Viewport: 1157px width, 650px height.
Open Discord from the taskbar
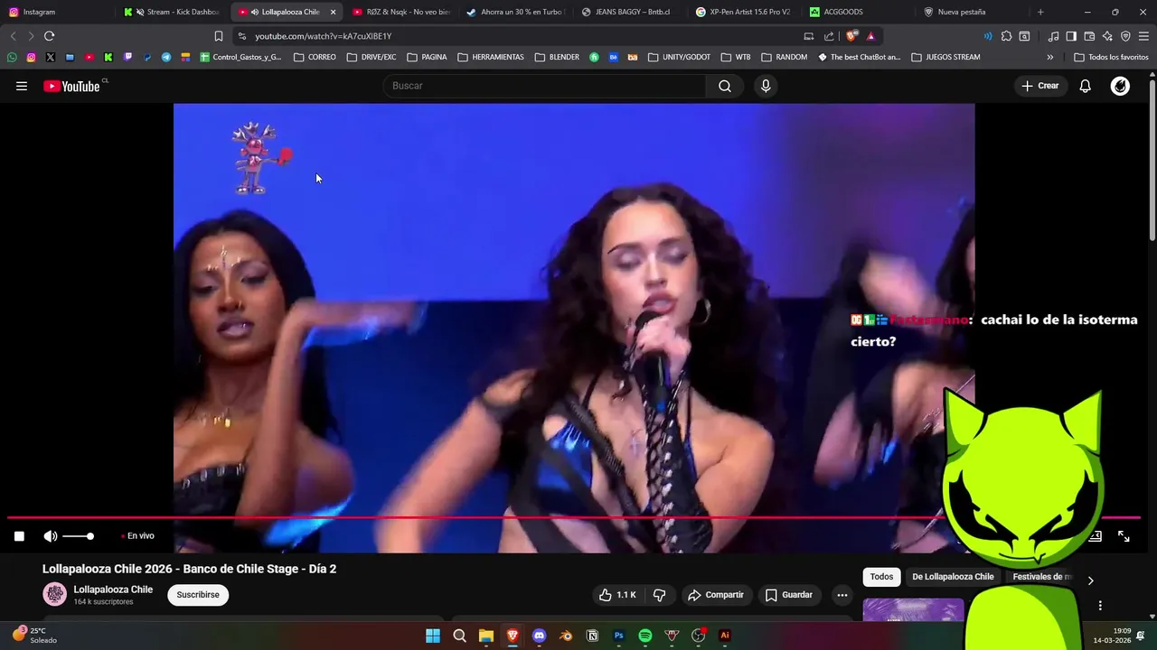(540, 636)
